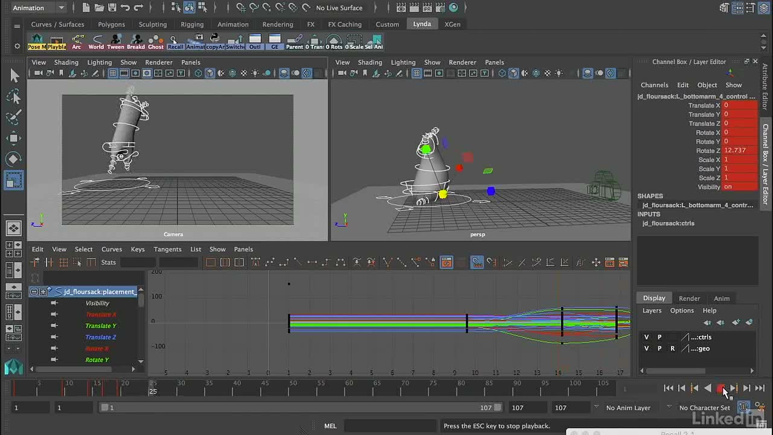Select the Translate Y curve channel
Screen dimensions: 773x435
101,326
